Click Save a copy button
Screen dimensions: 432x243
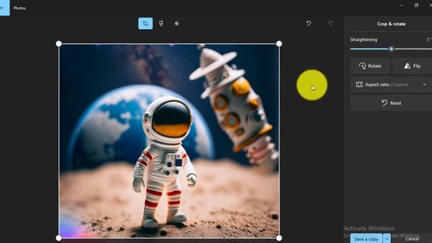coord(366,238)
